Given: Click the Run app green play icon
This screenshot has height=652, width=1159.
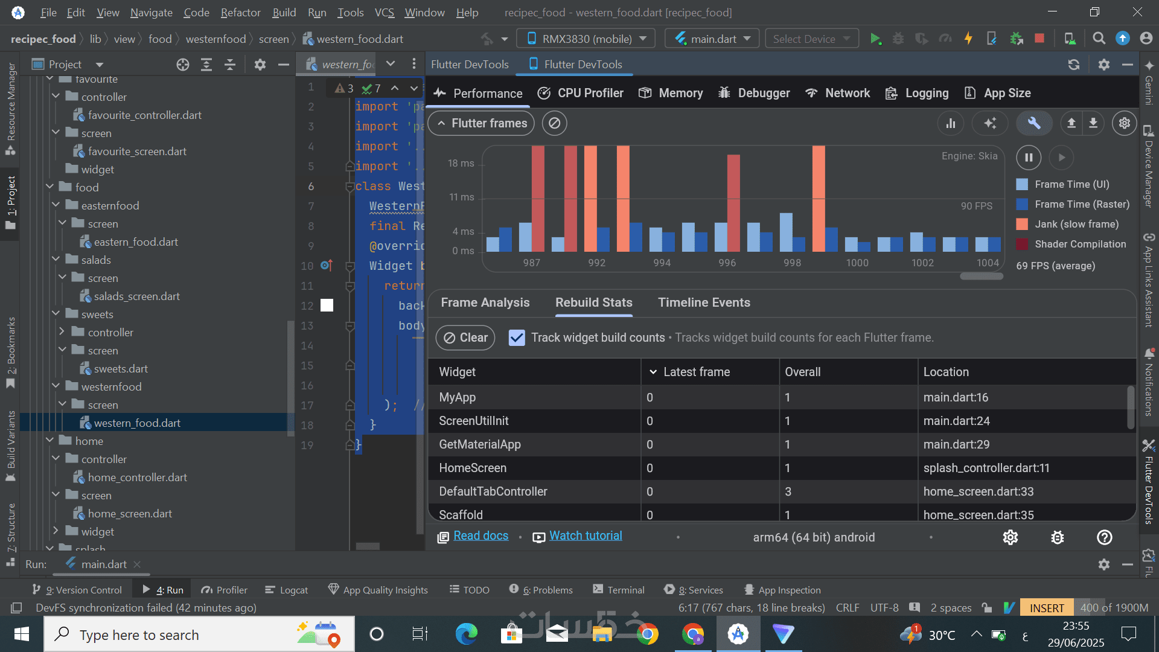Looking at the screenshot, I should [x=875, y=39].
